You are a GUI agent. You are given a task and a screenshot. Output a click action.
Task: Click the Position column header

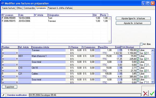click(x=10, y=47)
